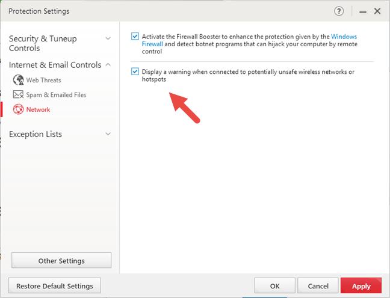This screenshot has width=390, height=298.
Task: Confirm with the OK button
Action: coord(274,286)
